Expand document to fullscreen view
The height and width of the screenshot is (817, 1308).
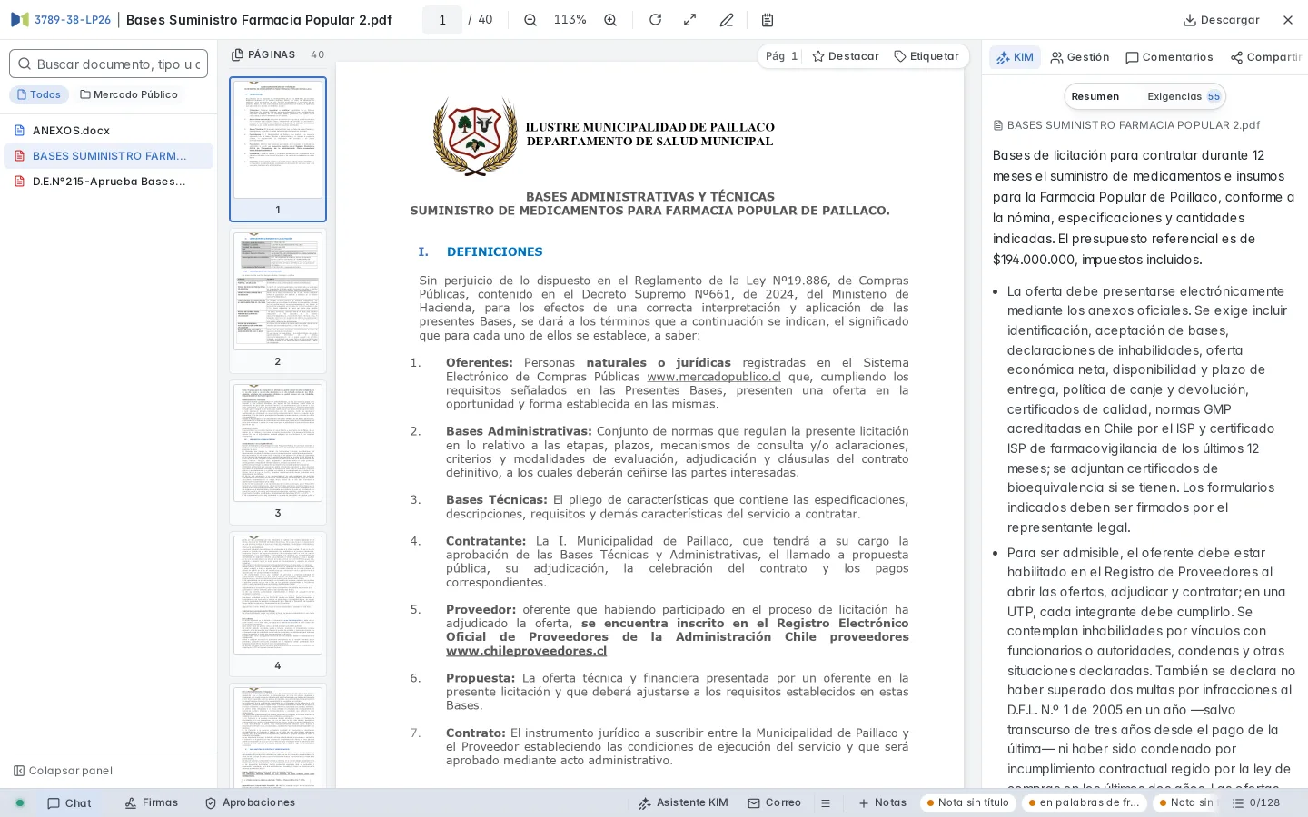(x=690, y=20)
